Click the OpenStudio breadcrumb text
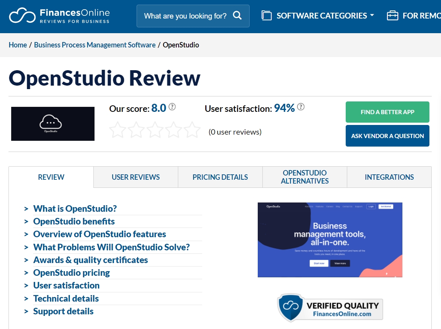Screen dimensions: 441x329 click(x=181, y=45)
